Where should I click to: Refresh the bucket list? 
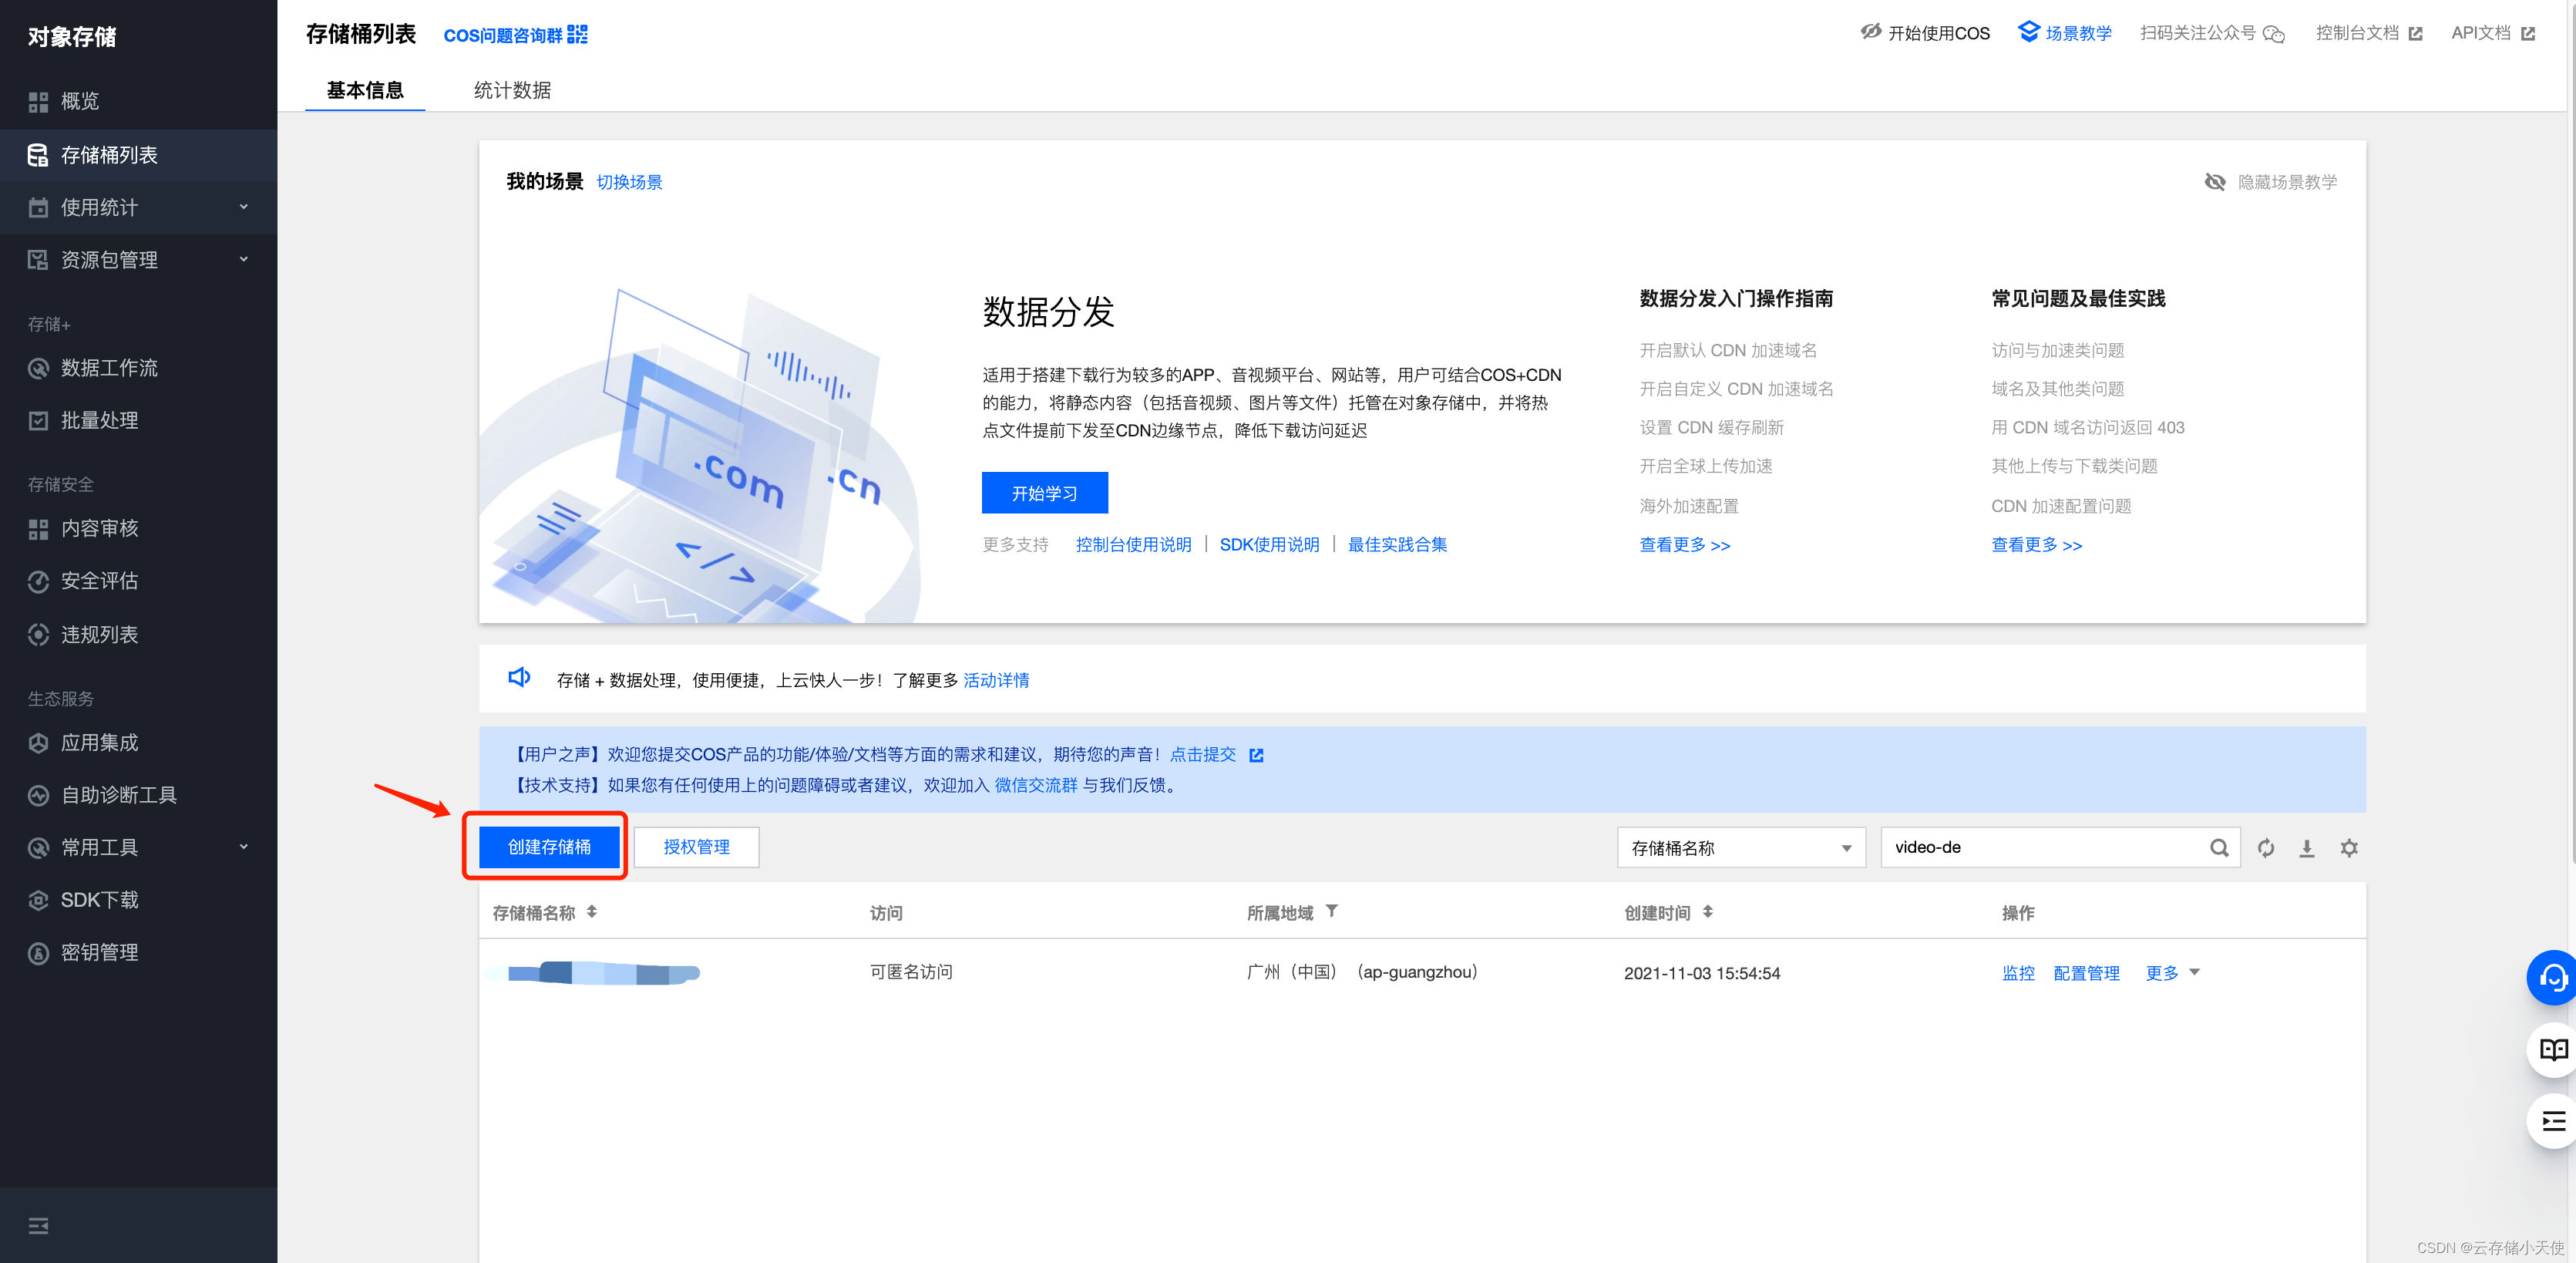pyautogui.click(x=2266, y=847)
